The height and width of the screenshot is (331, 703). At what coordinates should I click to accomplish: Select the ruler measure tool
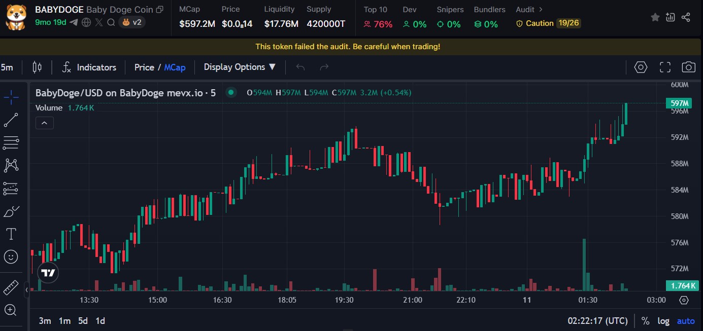pos(11,287)
